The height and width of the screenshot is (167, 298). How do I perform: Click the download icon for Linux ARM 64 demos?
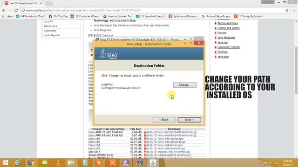point(145,135)
